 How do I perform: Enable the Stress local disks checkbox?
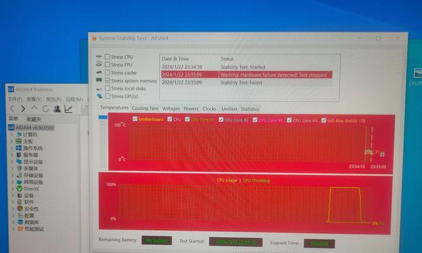click(x=108, y=89)
